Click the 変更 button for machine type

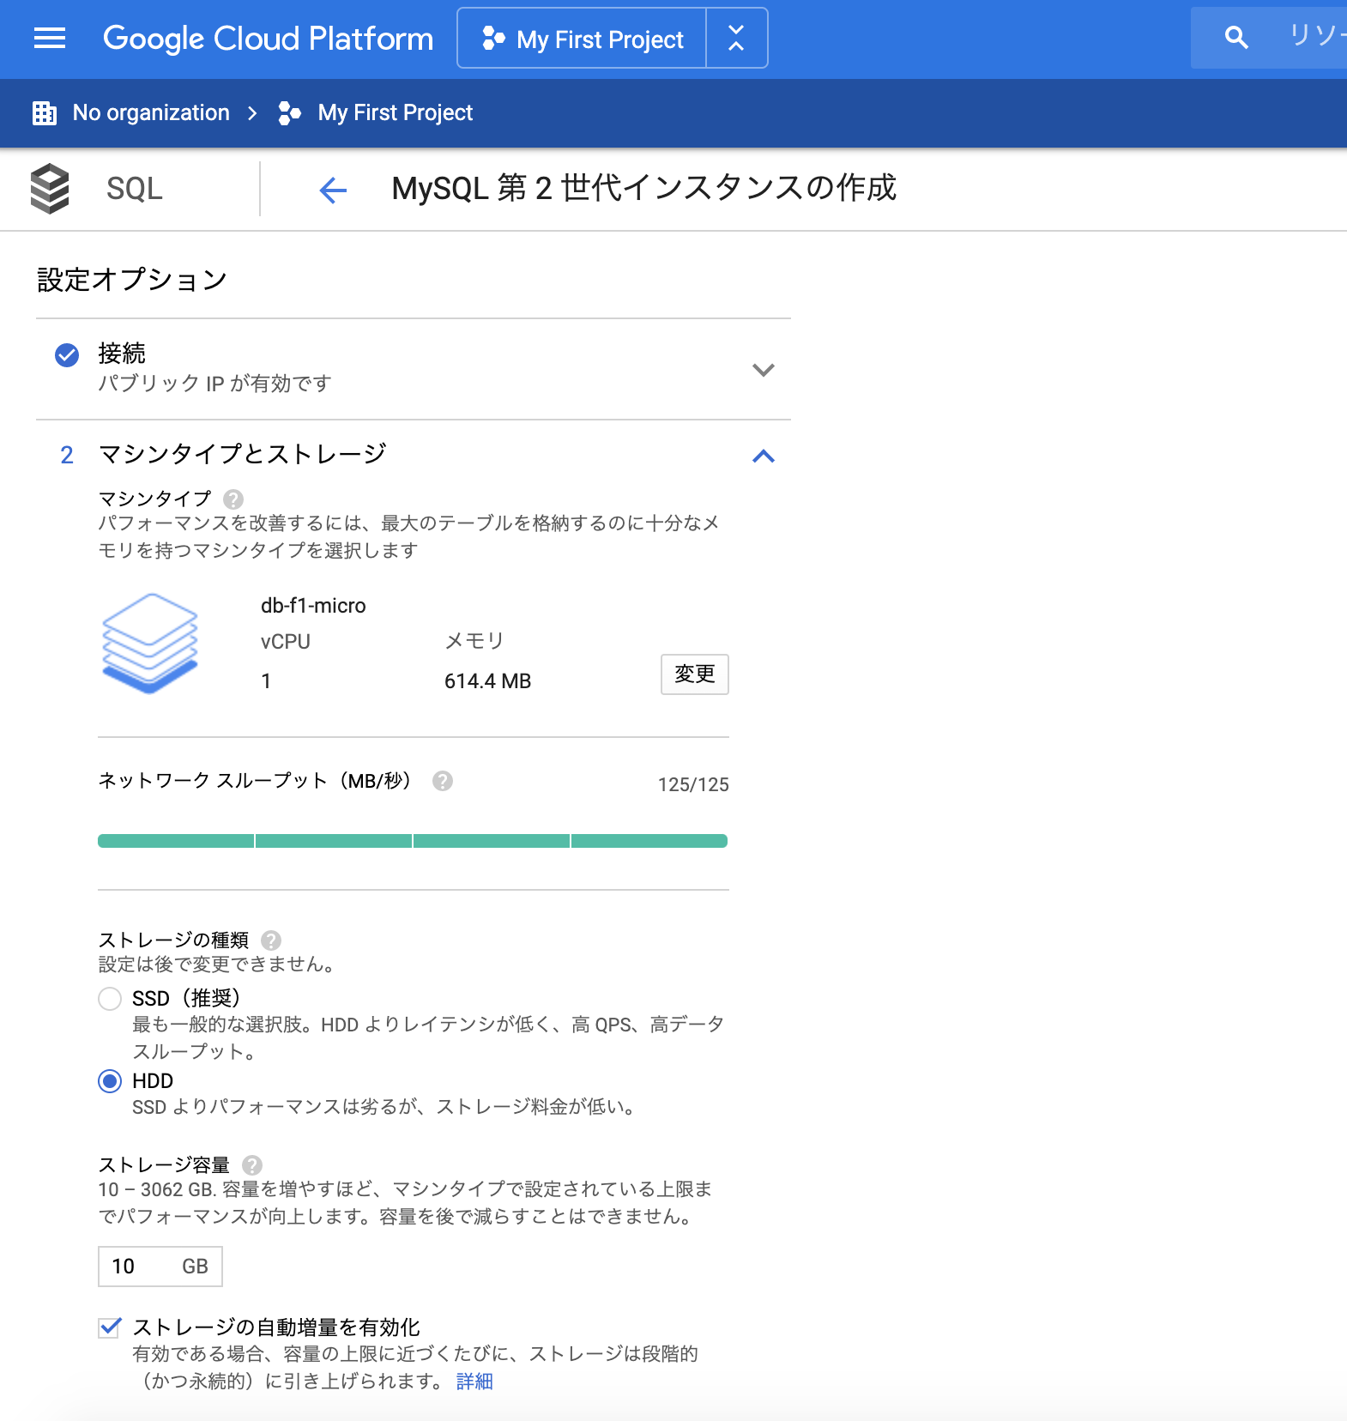(x=695, y=674)
